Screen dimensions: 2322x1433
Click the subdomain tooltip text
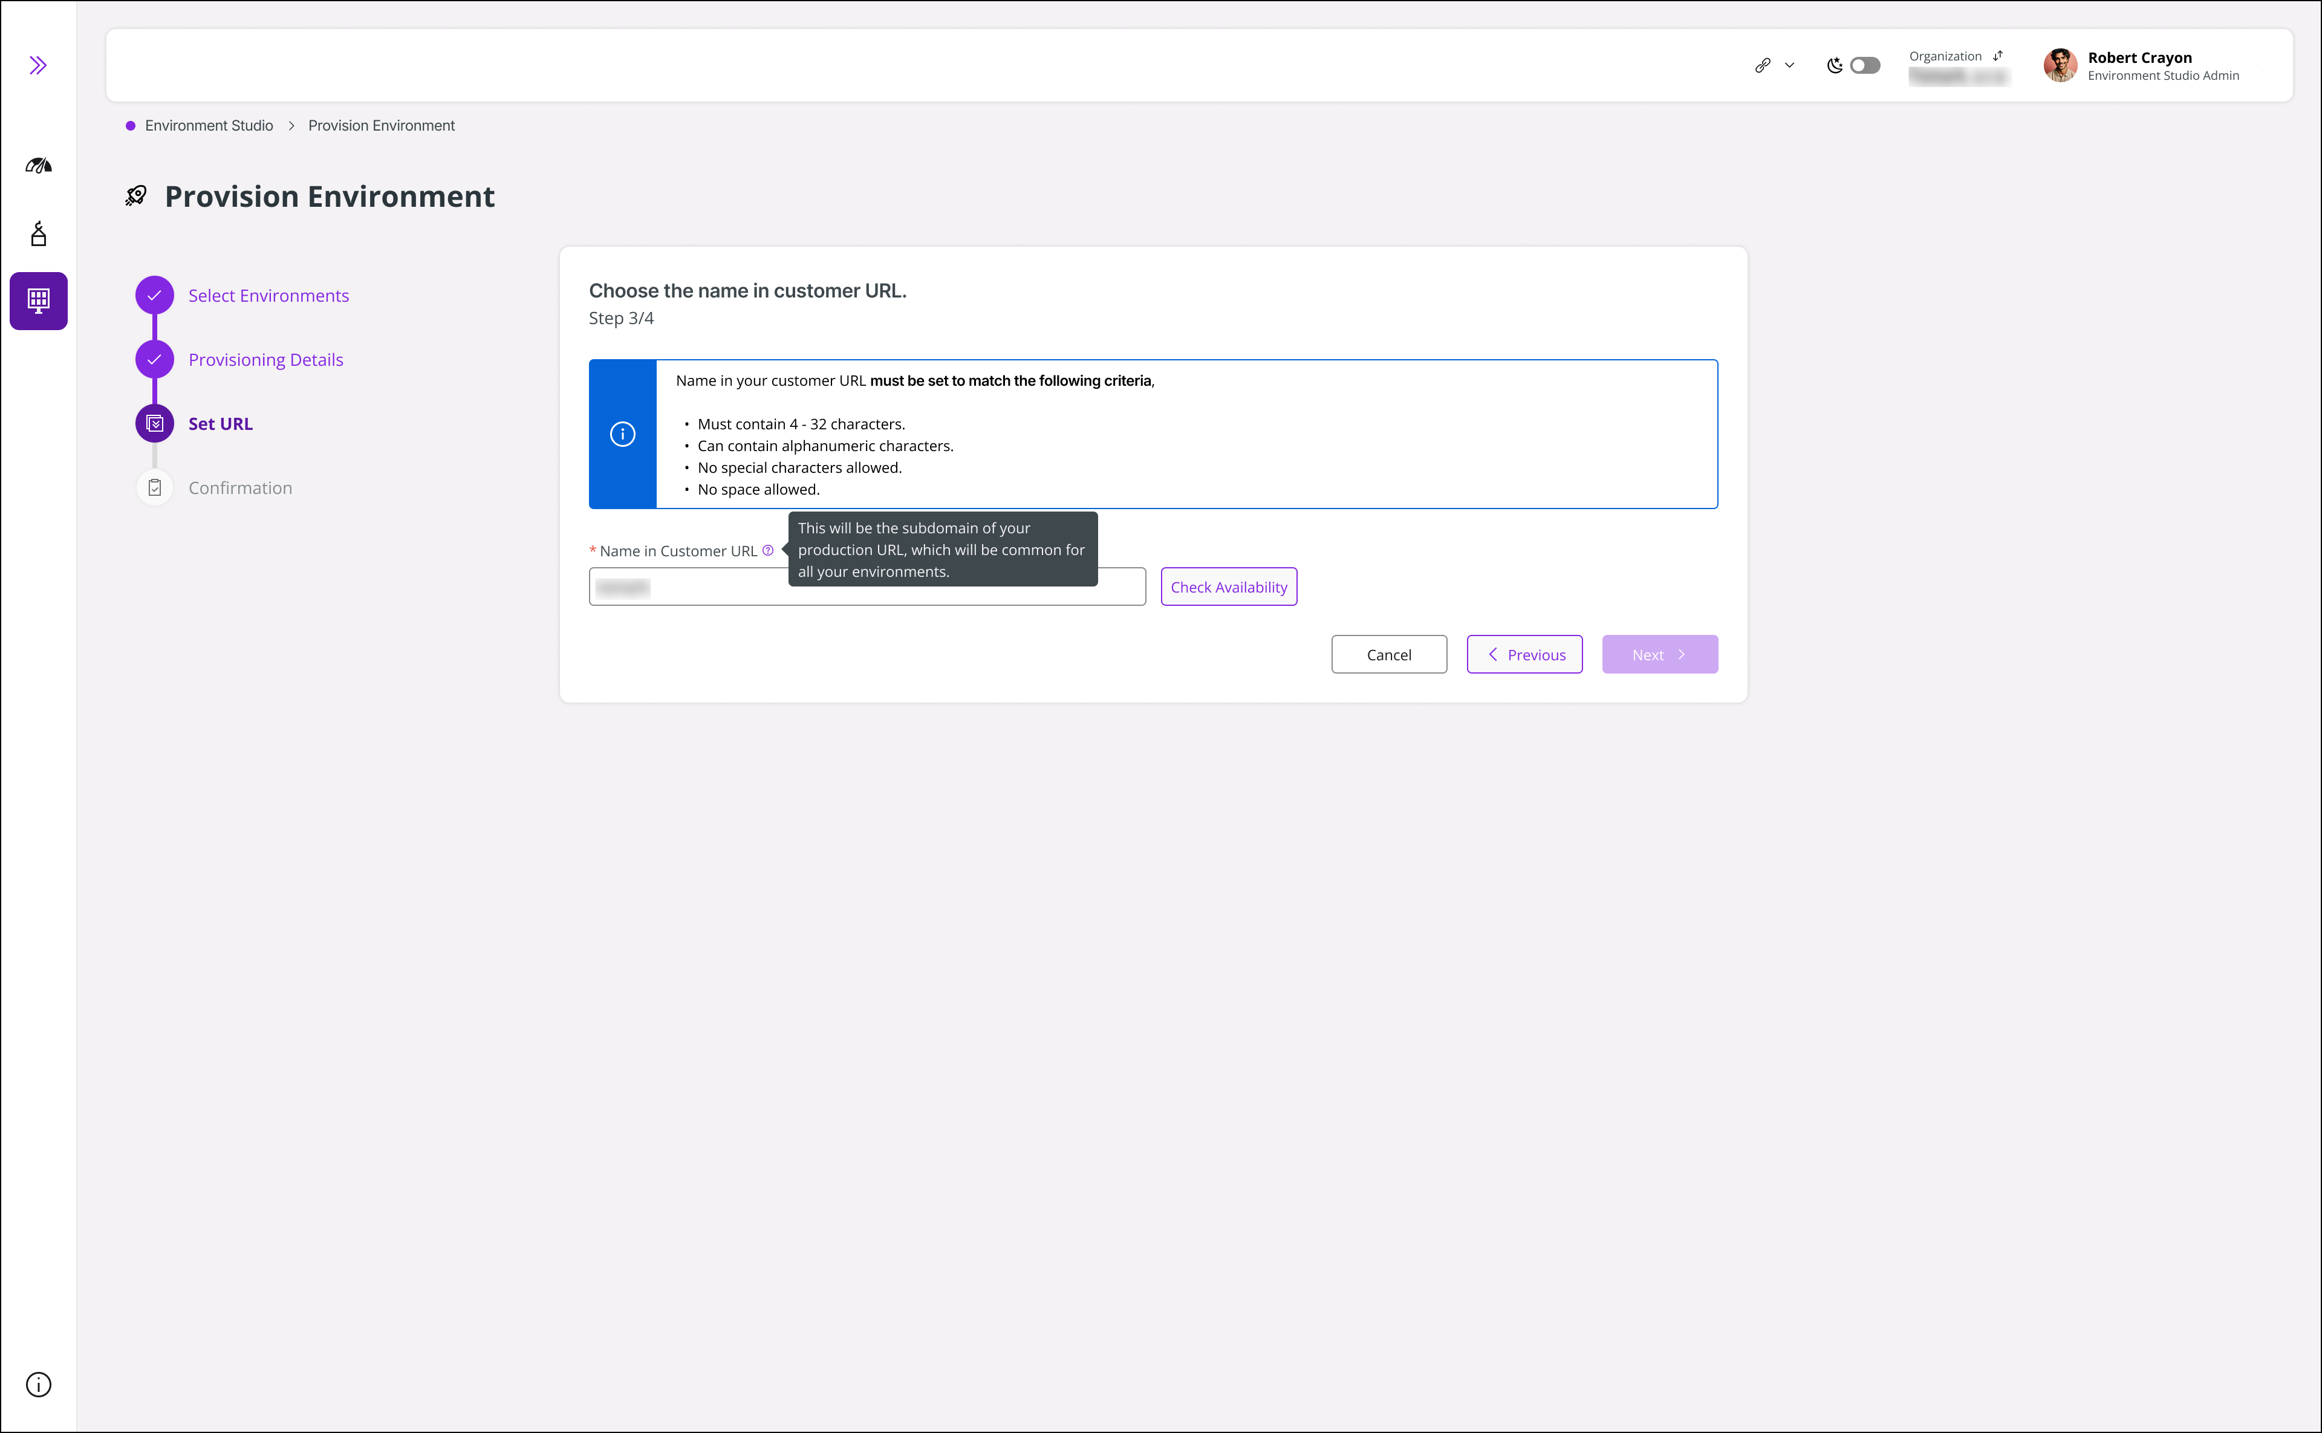click(x=943, y=550)
